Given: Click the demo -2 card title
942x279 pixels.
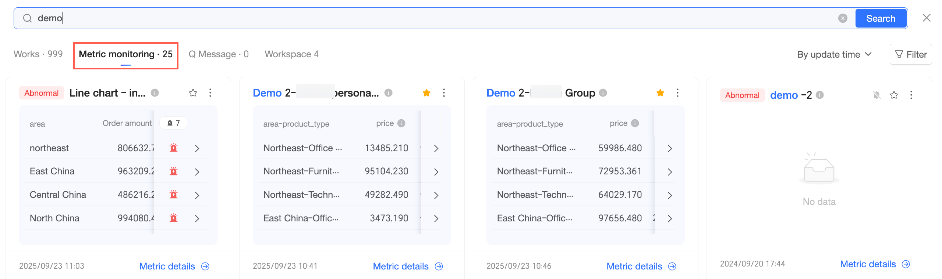Looking at the screenshot, I should pyautogui.click(x=791, y=95).
